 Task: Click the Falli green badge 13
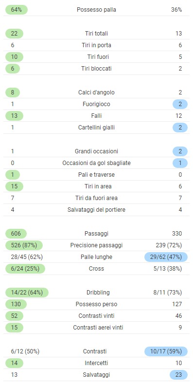pyautogui.click(x=14, y=116)
